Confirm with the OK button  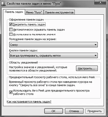[x=53, y=111]
